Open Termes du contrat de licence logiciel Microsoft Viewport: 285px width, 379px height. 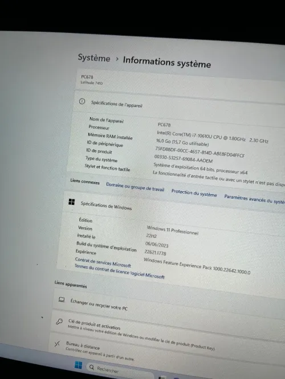119,271
